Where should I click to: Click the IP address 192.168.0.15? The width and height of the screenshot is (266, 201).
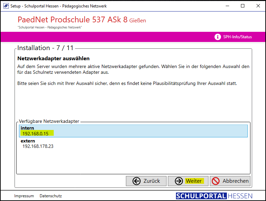tap(36, 134)
